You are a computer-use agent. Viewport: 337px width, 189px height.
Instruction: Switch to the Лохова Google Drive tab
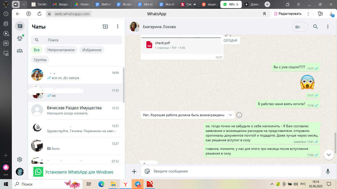(82, 4)
